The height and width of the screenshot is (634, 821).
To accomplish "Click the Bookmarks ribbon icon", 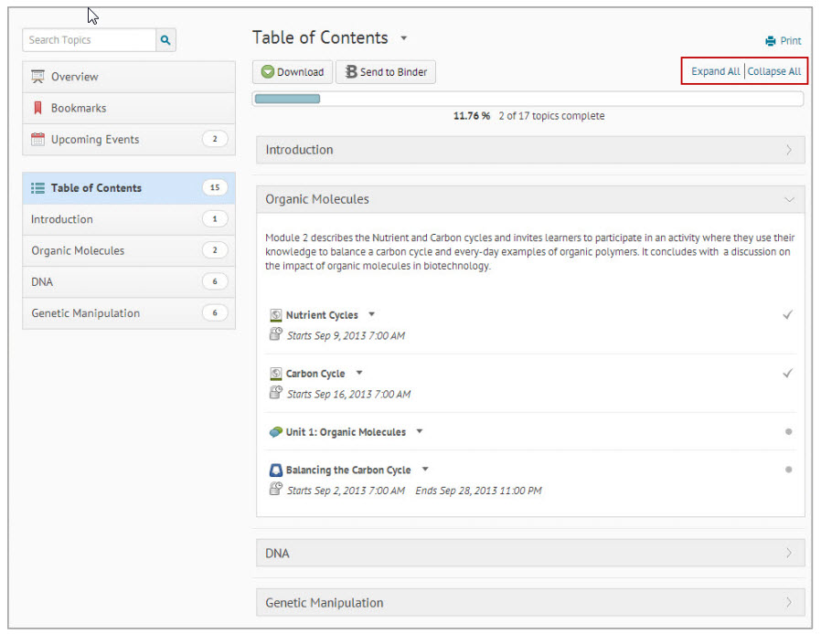I will (37, 108).
